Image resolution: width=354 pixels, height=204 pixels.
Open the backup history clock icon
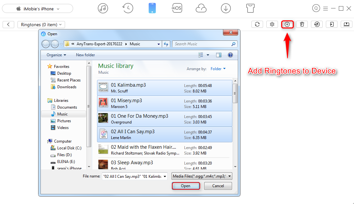(x=128, y=8)
